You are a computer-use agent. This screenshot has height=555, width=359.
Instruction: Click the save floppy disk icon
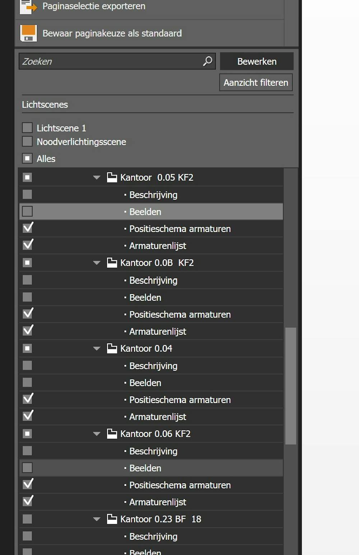pyautogui.click(x=28, y=33)
